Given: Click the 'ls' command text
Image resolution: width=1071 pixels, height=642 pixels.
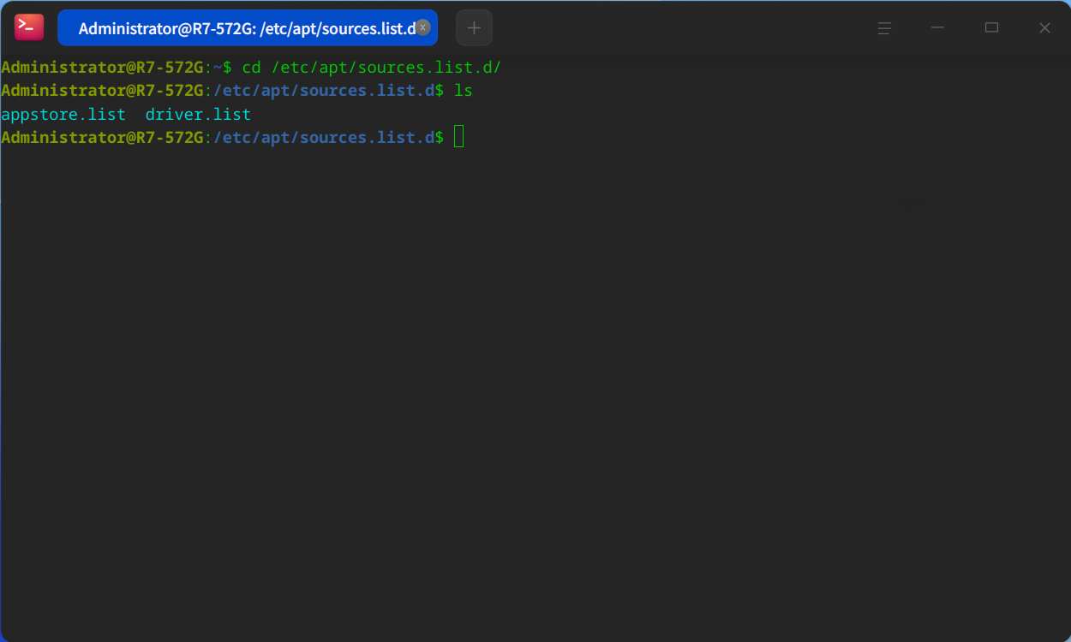Looking at the screenshot, I should tap(463, 90).
